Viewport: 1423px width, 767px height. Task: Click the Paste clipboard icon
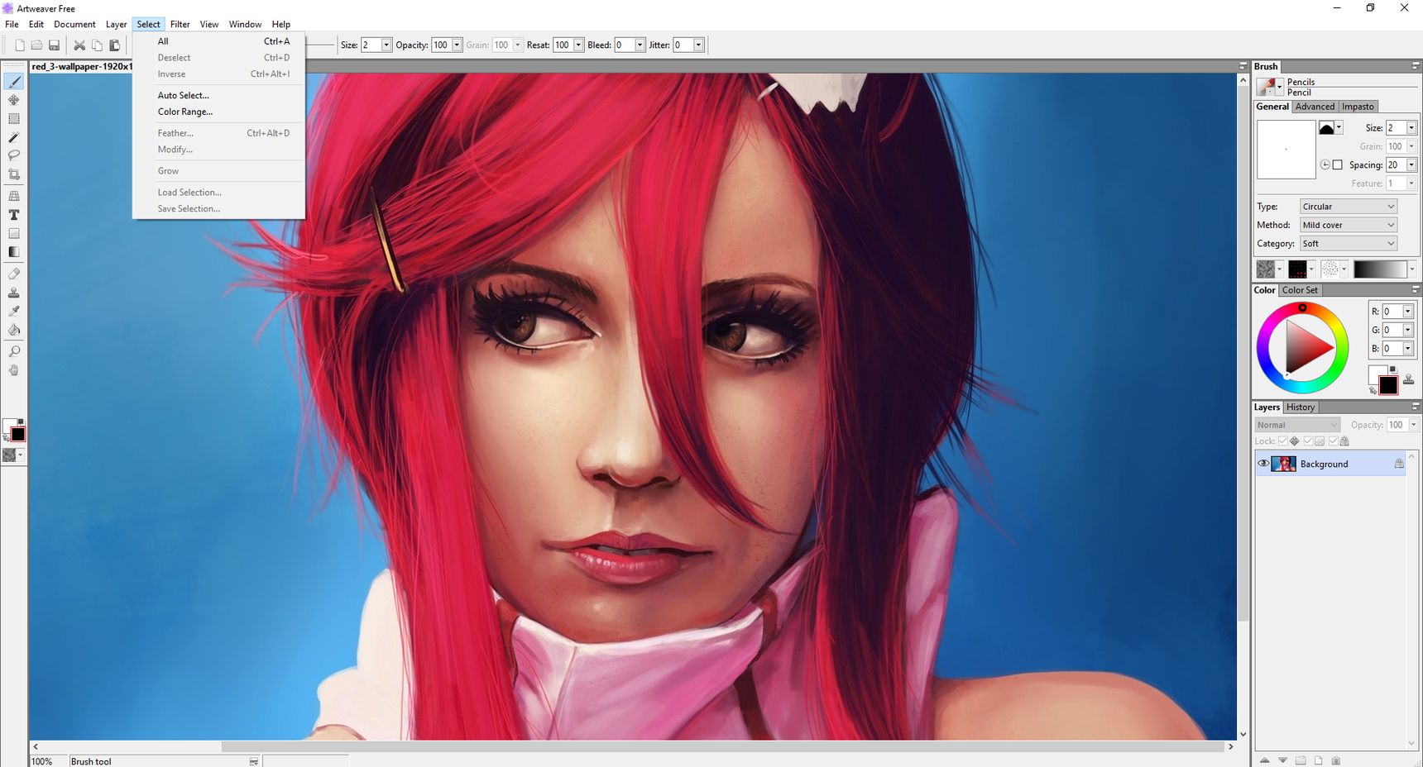(114, 45)
